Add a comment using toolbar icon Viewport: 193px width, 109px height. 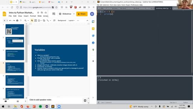pos(54,21)
